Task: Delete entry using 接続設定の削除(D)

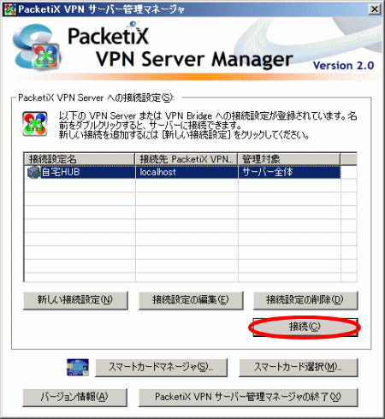Action: tap(305, 300)
